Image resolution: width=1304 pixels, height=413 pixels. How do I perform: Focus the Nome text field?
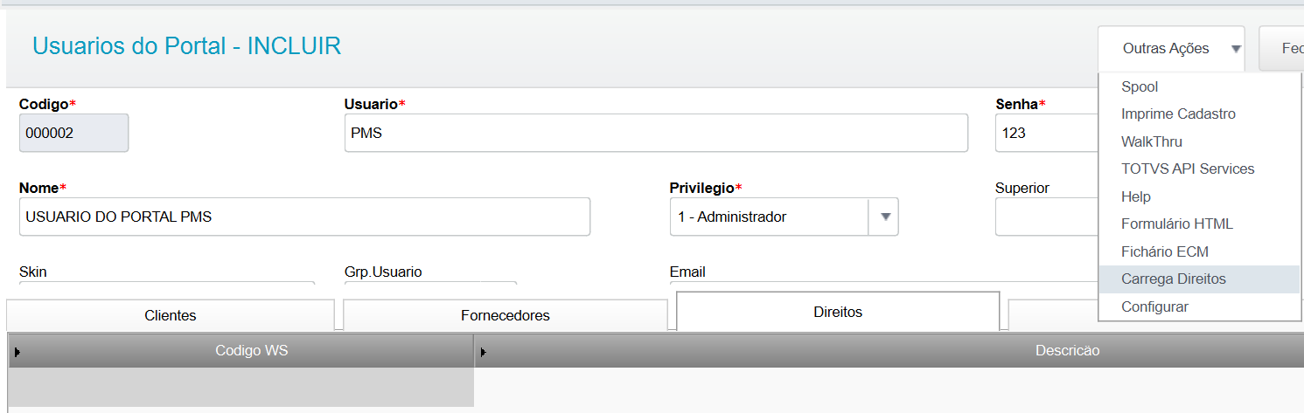pyautogui.click(x=304, y=217)
